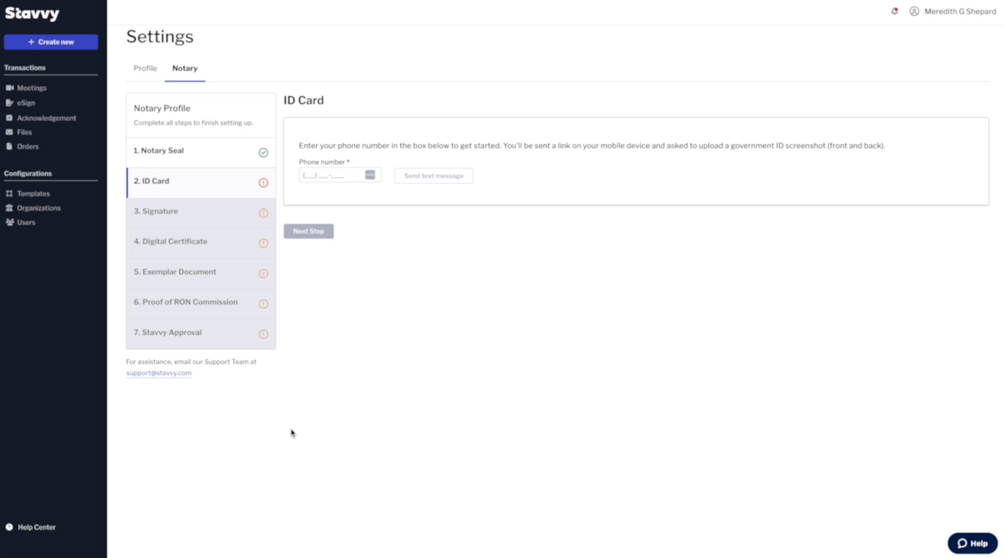
Task: Click the Signature warning status icon
Action: [x=263, y=213]
